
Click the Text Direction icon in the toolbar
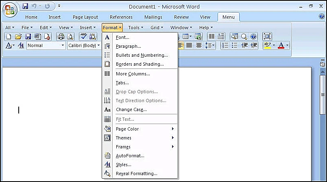pyautogui.click(x=220, y=36)
